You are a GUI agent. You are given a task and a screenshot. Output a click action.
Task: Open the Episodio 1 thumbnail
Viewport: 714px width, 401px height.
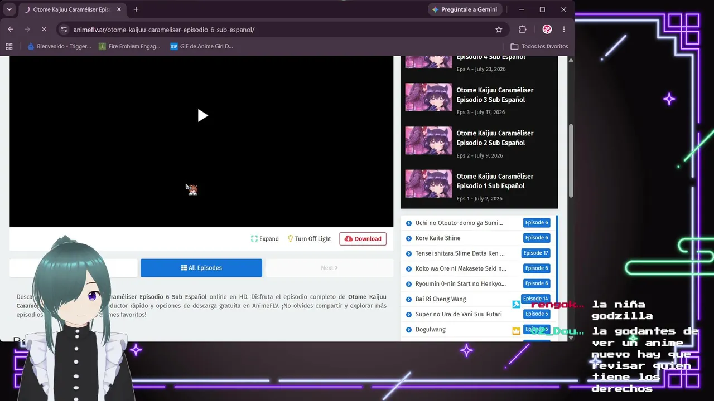(x=428, y=183)
